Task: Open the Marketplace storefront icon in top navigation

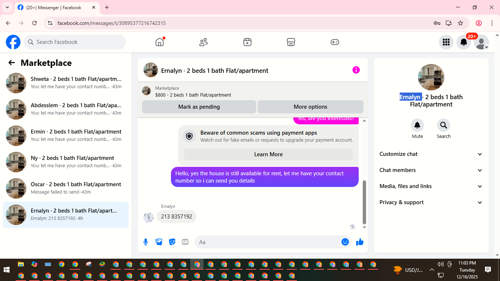Action: pyautogui.click(x=291, y=42)
